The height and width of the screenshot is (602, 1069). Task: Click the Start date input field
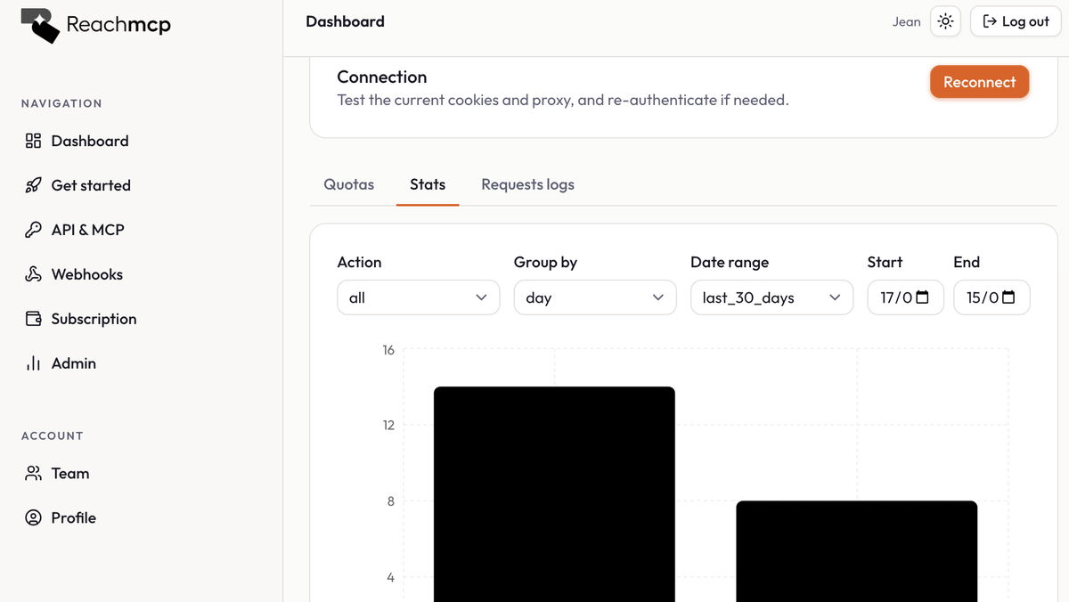[x=905, y=297]
